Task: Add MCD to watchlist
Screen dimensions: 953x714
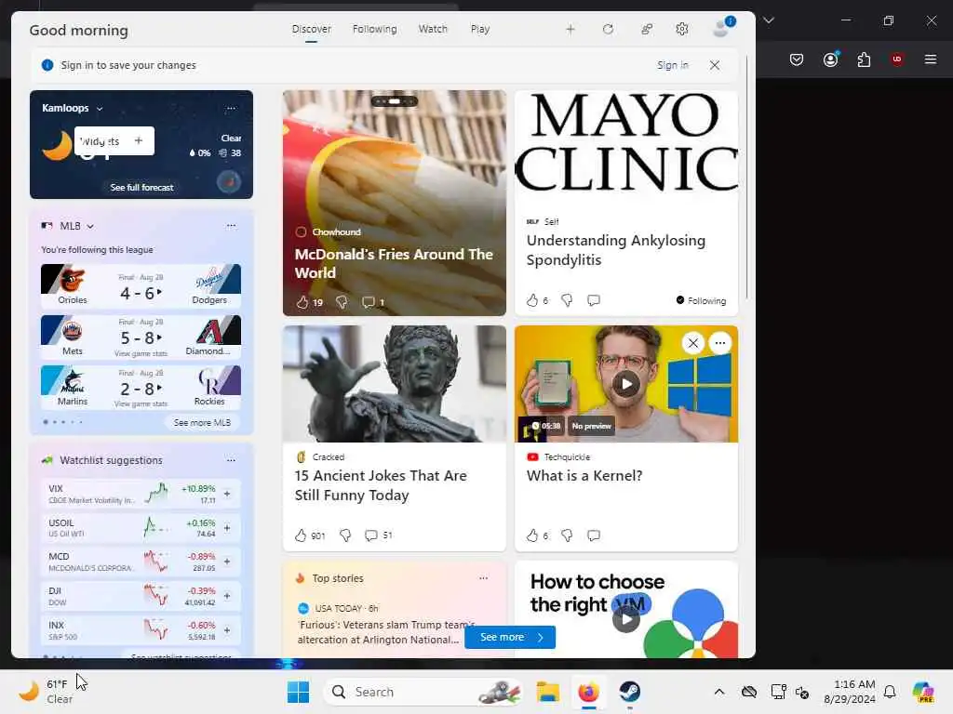Action: coord(227,562)
